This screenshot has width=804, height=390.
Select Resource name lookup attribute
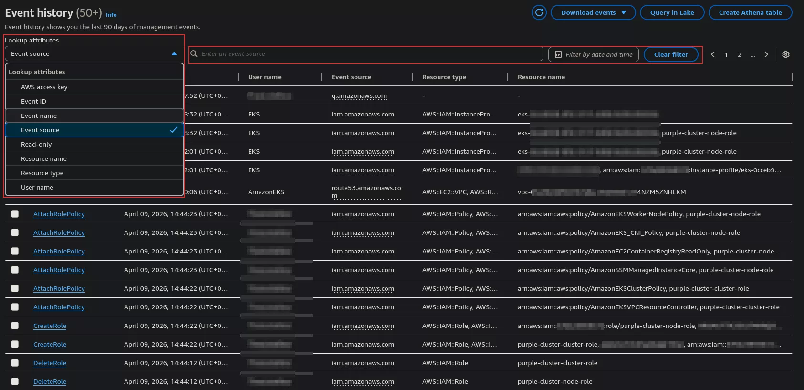pos(94,158)
